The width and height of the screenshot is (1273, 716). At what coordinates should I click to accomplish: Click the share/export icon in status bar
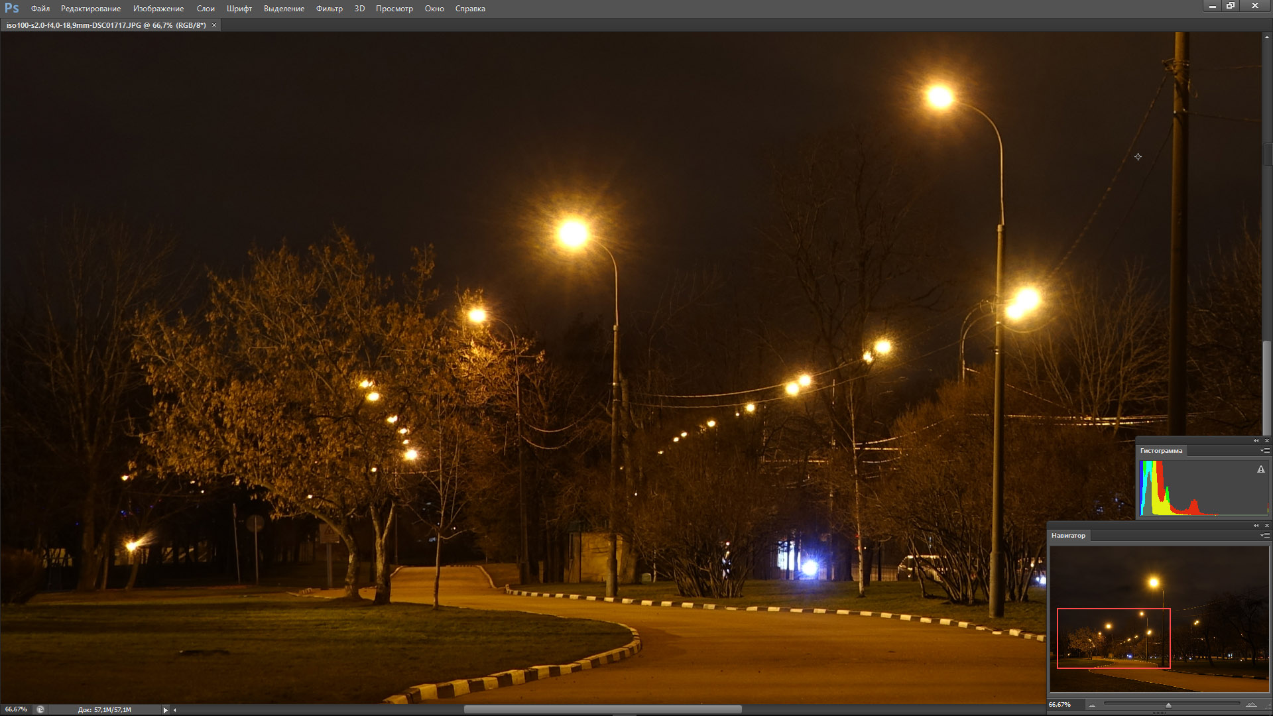tap(40, 709)
